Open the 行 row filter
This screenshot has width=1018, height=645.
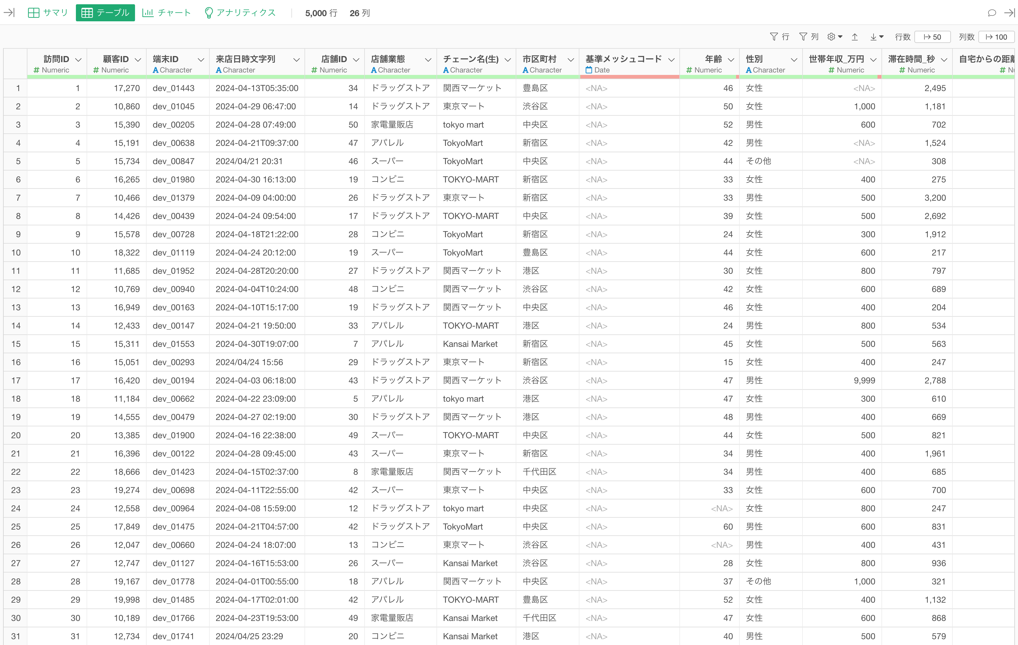click(779, 37)
